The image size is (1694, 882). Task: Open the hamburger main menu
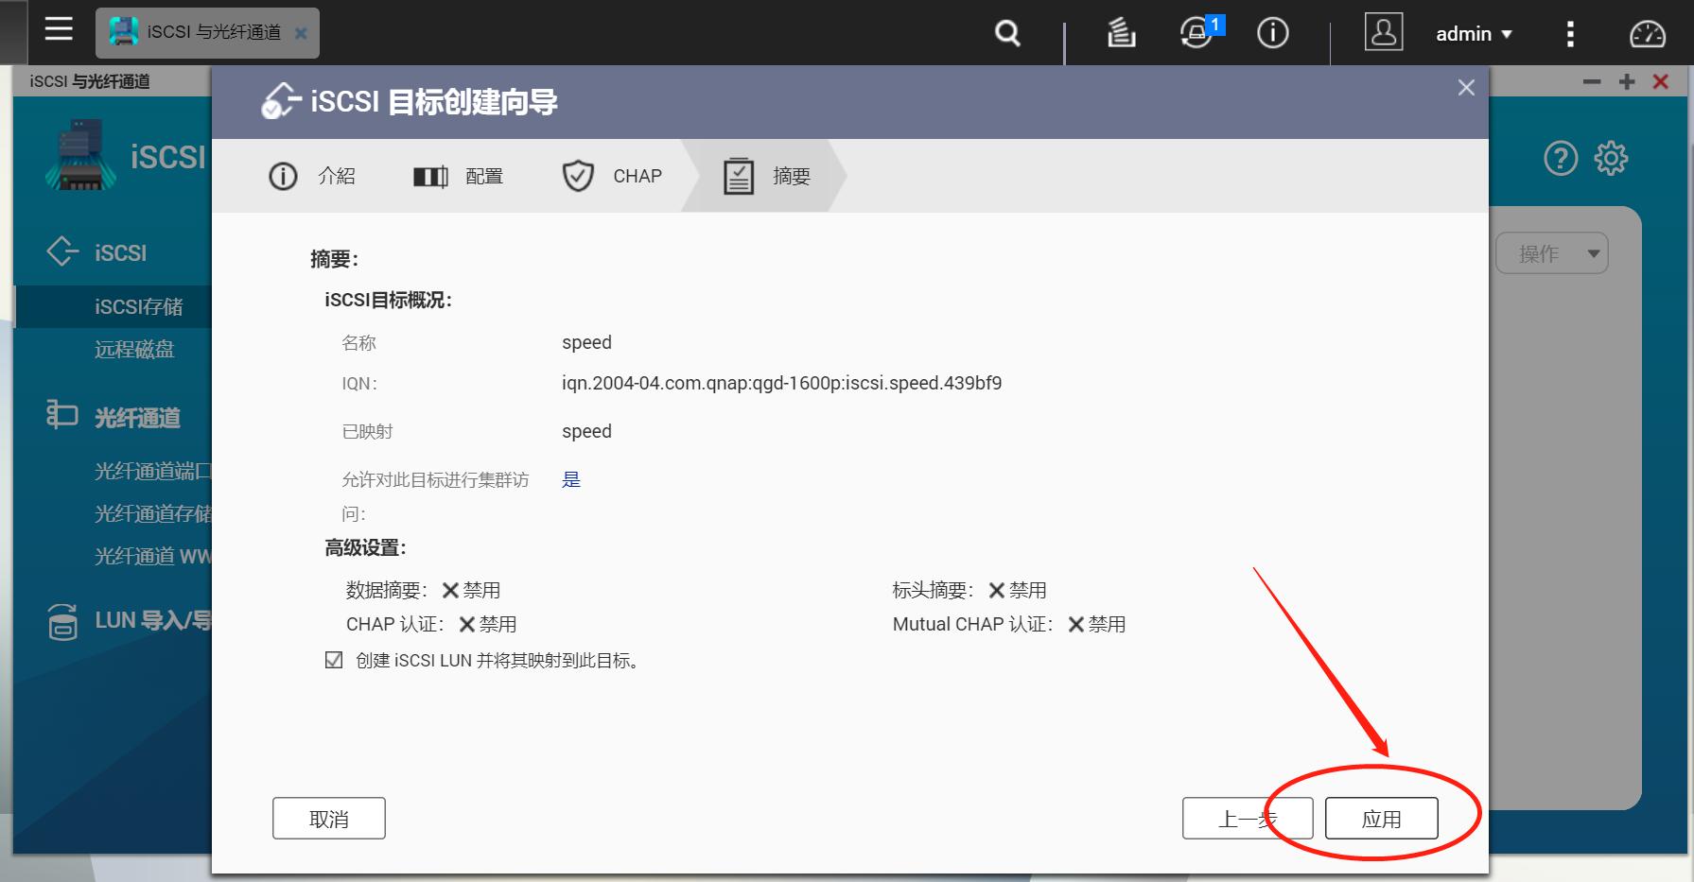click(58, 29)
